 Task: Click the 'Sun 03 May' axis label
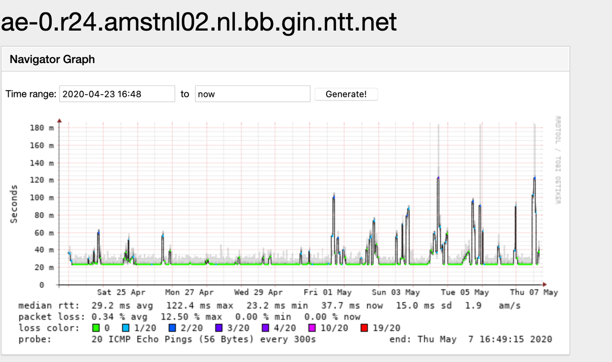click(x=396, y=292)
